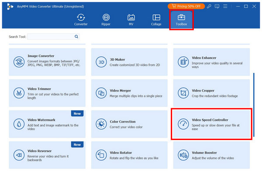The height and width of the screenshot is (171, 262).
Task: Click the 'Trim or cut your videos' description
Action: click(53, 96)
